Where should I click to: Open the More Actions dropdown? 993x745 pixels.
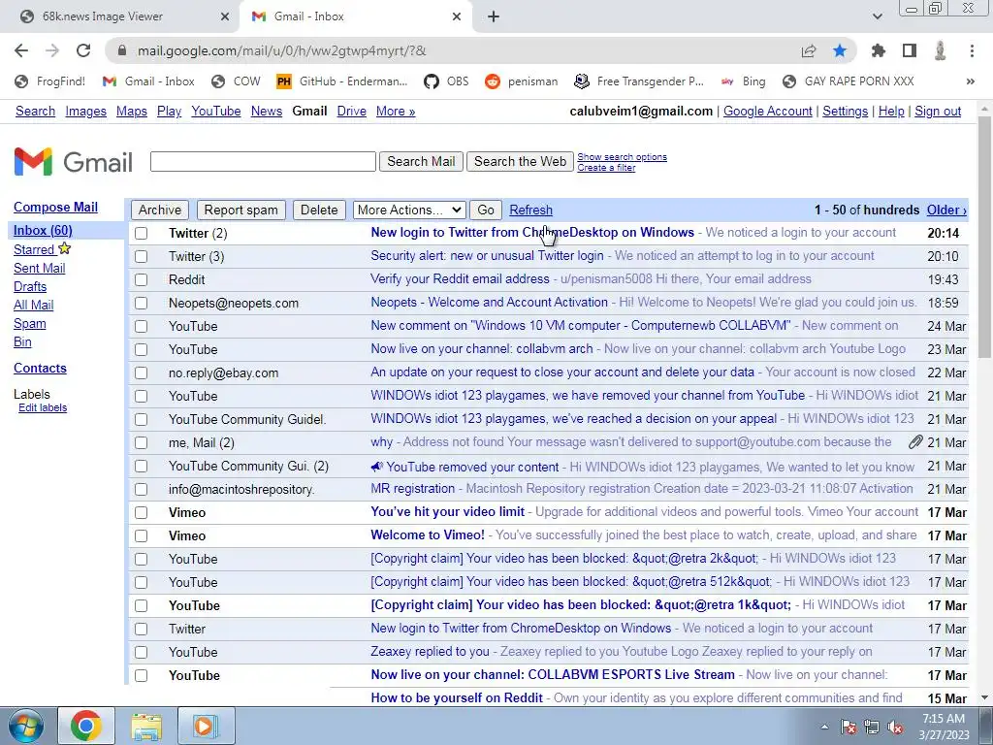(x=410, y=210)
